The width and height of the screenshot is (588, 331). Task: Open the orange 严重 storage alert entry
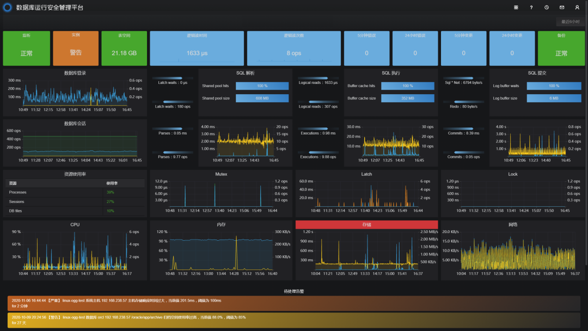(x=294, y=303)
